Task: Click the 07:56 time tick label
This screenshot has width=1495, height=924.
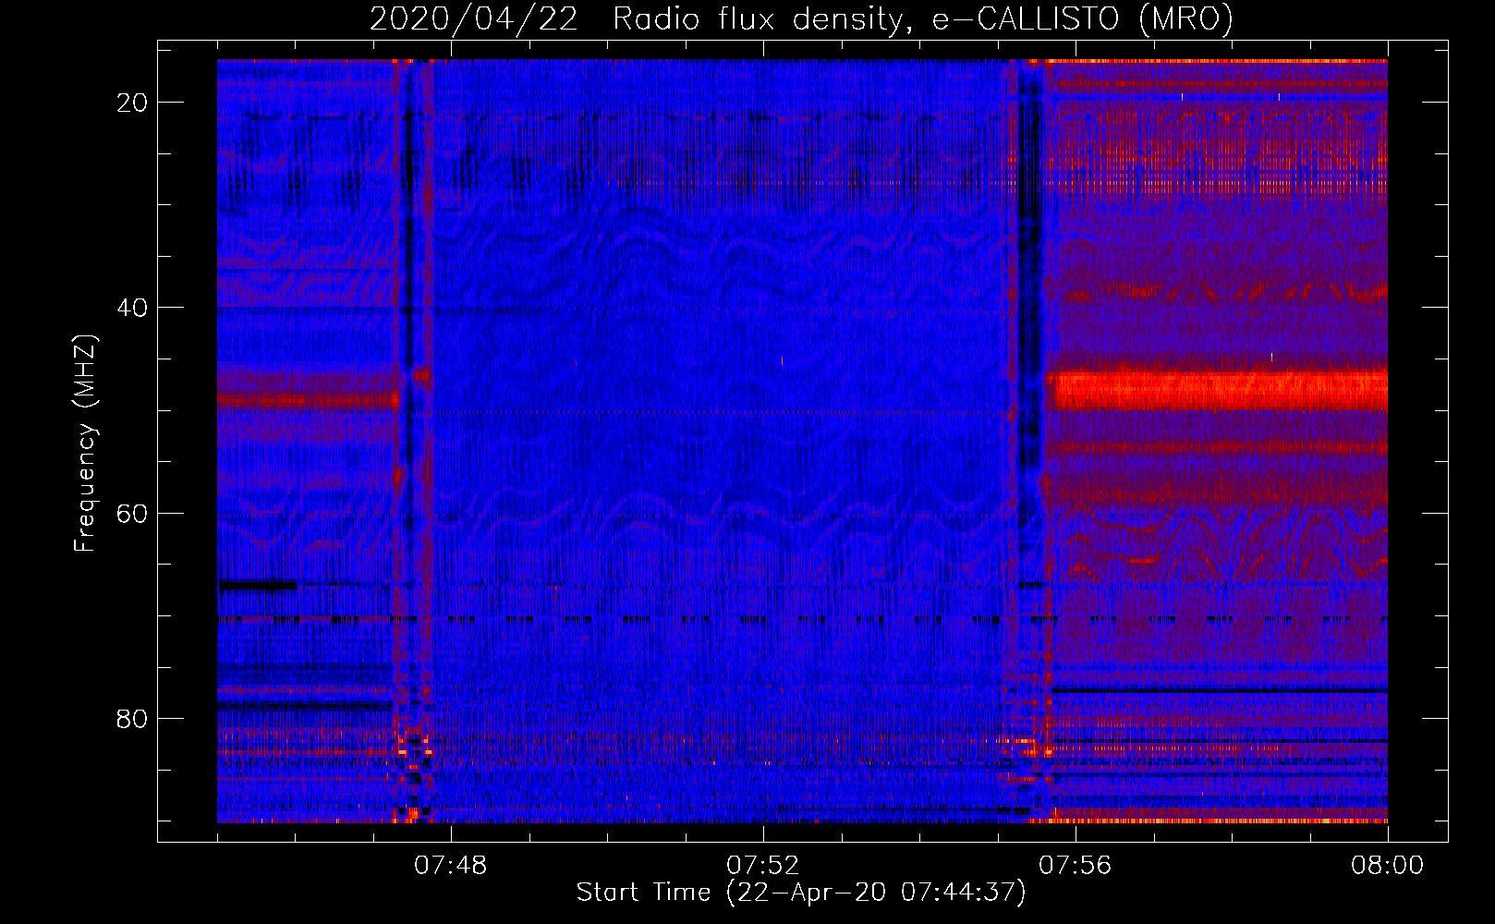Action: (1075, 866)
